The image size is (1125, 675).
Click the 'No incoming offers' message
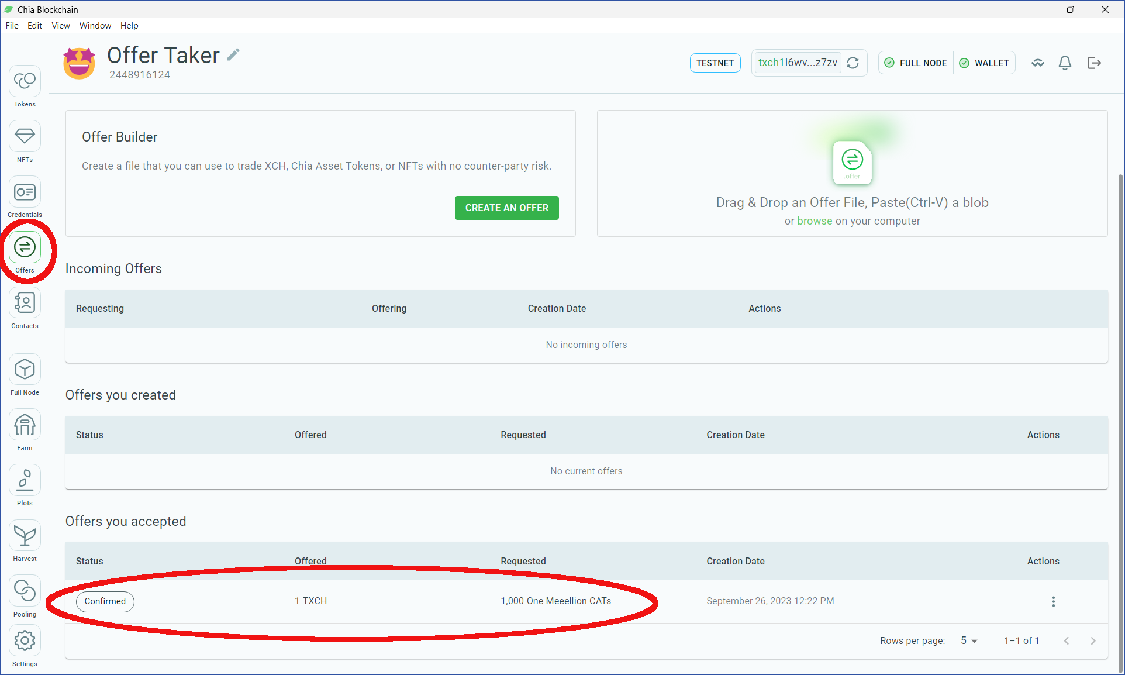(x=586, y=345)
